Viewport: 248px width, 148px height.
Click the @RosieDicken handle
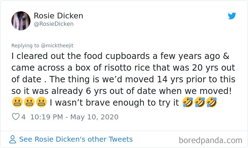(53, 24)
